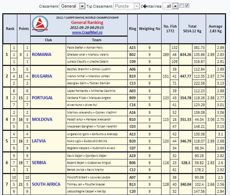
Task: Open the Clasament General dropdown
Action: click(x=72, y=6)
